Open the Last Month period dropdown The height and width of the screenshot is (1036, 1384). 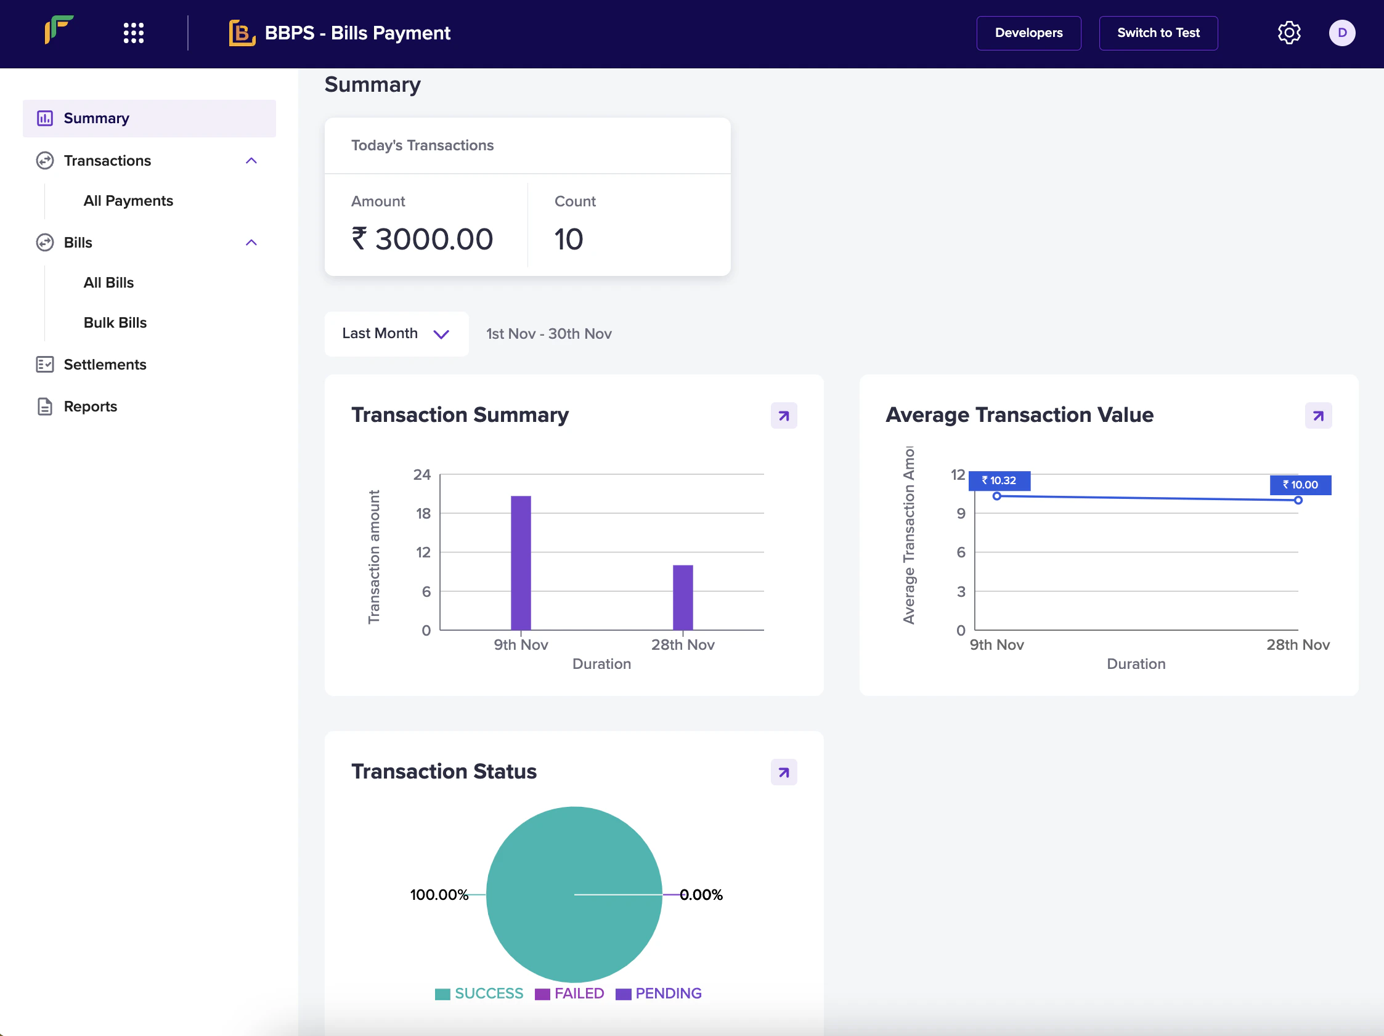point(396,334)
